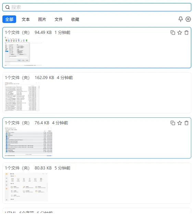193x215 pixels.
Task: Click '1个文件（夹）' label of 80.83 KB entry
Action: coord(17,168)
